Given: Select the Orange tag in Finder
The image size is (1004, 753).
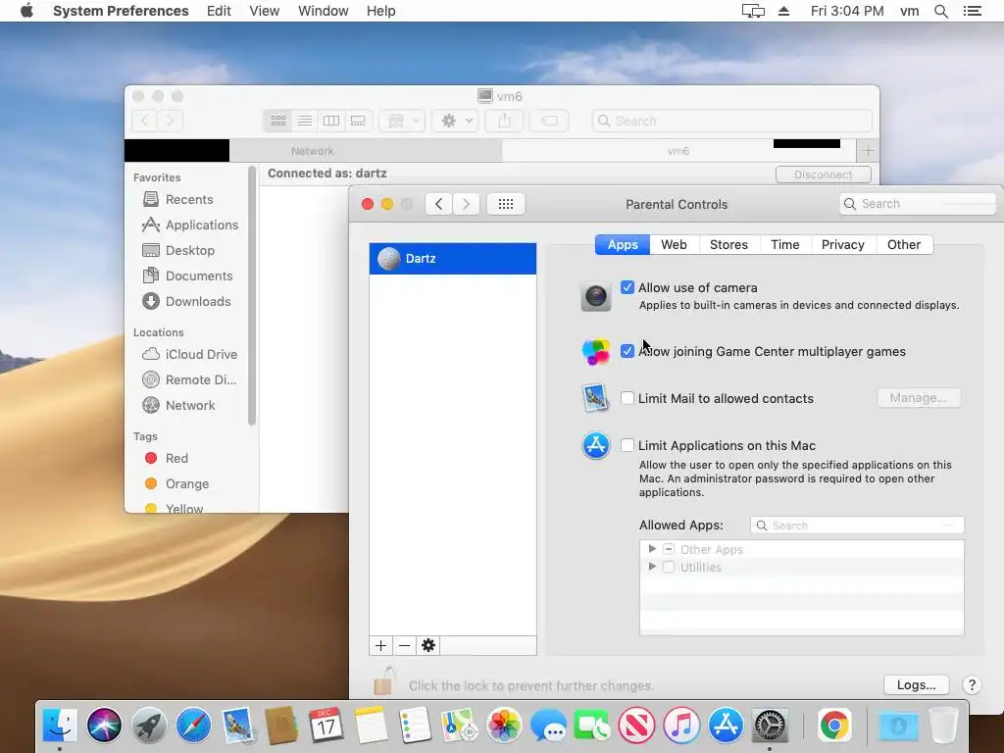Looking at the screenshot, I should tap(176, 483).
